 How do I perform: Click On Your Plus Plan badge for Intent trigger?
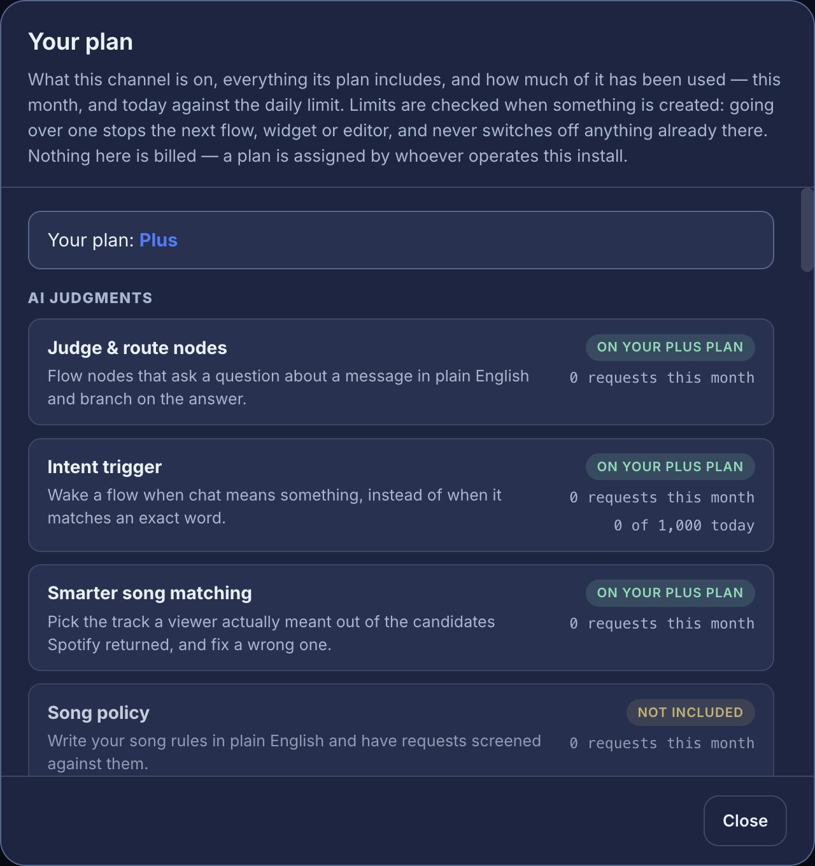[670, 467]
